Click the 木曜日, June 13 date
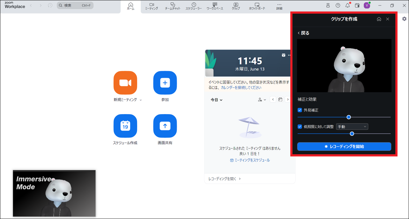The height and width of the screenshot is (219, 409). click(x=250, y=69)
